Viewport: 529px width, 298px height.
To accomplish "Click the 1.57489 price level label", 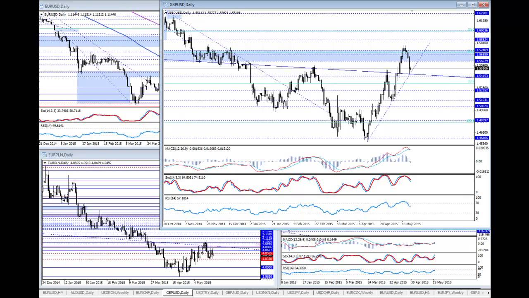I will (482, 50).
